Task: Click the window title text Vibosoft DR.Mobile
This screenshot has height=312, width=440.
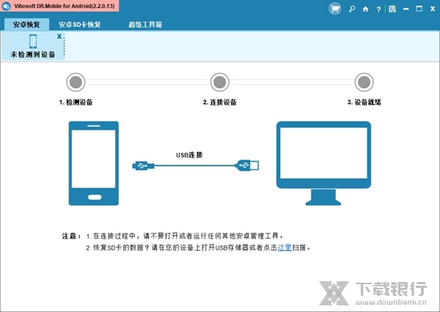Action: tap(65, 6)
